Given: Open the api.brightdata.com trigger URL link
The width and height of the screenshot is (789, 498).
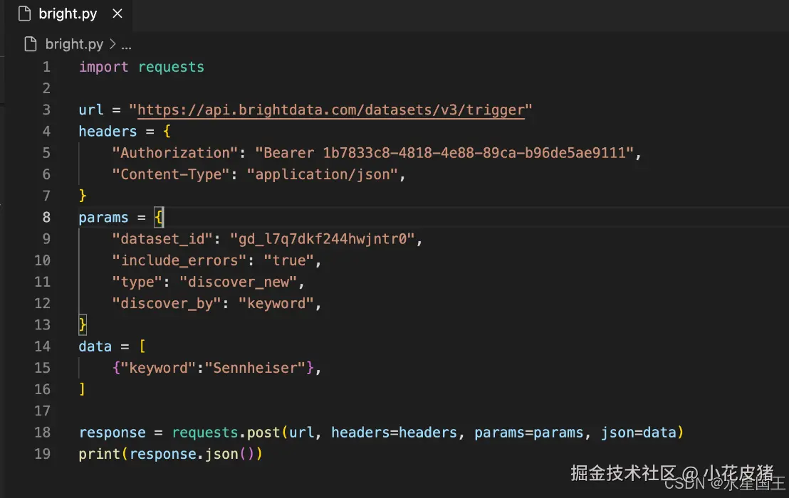Looking at the screenshot, I should [x=331, y=110].
